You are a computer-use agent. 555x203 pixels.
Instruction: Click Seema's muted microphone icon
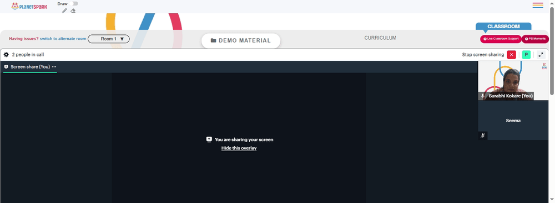[x=482, y=136]
